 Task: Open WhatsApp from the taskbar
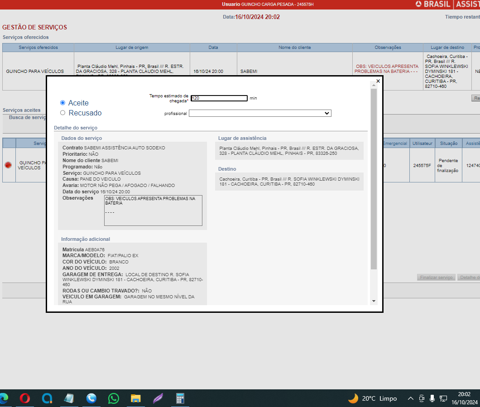[x=114, y=398]
